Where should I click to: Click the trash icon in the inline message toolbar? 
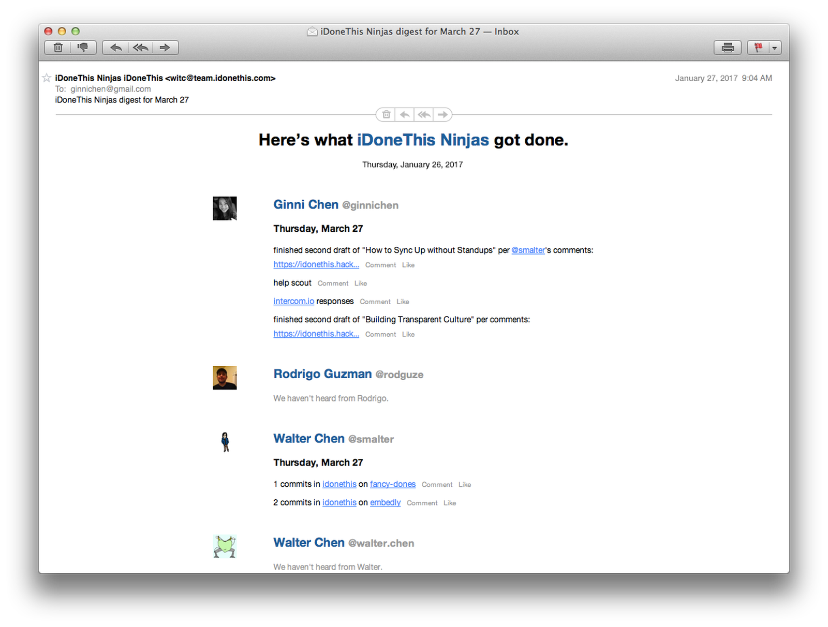[386, 114]
